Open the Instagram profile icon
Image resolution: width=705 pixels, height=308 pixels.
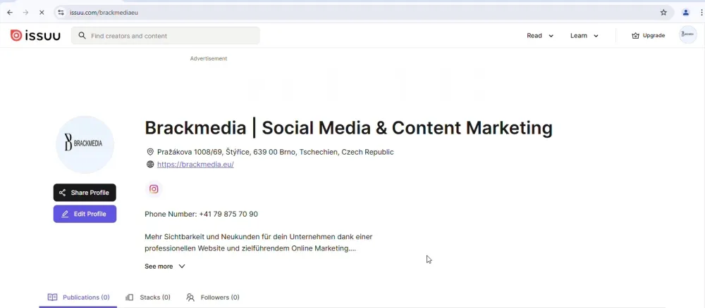point(154,189)
